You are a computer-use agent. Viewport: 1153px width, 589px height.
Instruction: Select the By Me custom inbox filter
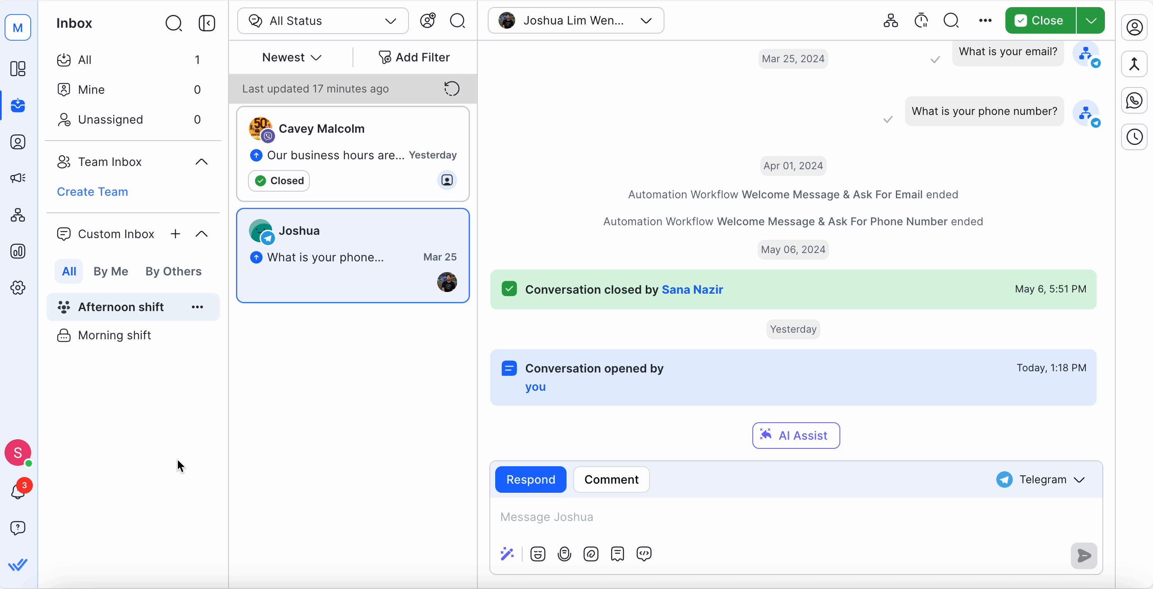pyautogui.click(x=111, y=271)
